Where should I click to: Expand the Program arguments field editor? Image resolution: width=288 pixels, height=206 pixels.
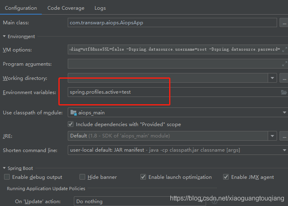point(284,64)
